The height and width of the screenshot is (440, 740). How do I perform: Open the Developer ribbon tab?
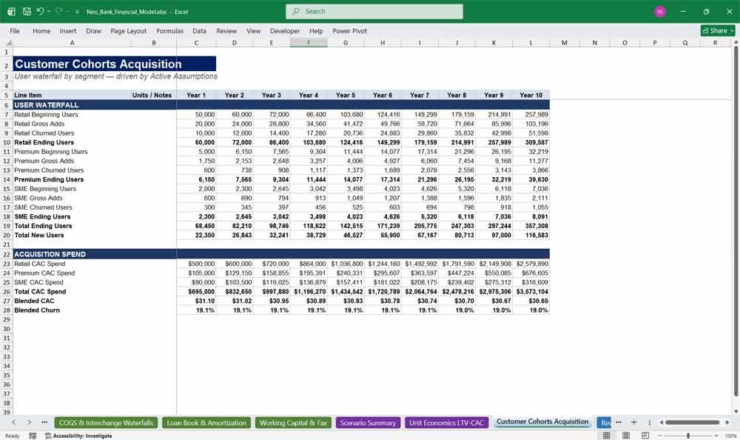(285, 30)
